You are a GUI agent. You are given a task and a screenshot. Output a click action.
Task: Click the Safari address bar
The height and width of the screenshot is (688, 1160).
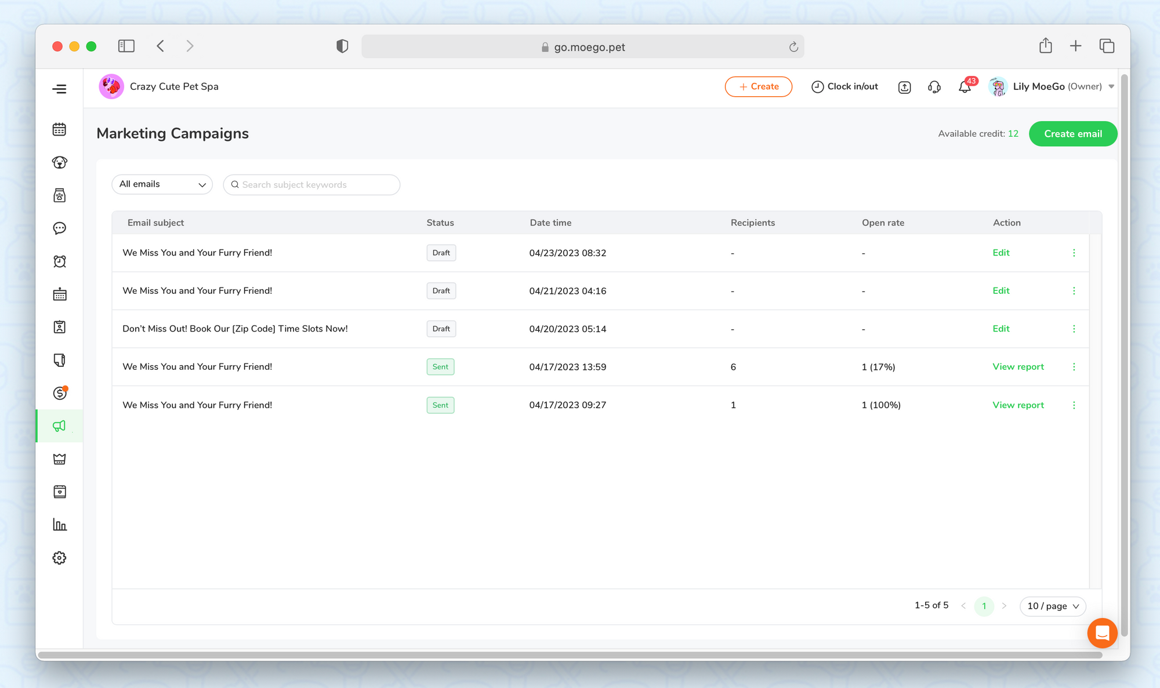[x=582, y=47]
